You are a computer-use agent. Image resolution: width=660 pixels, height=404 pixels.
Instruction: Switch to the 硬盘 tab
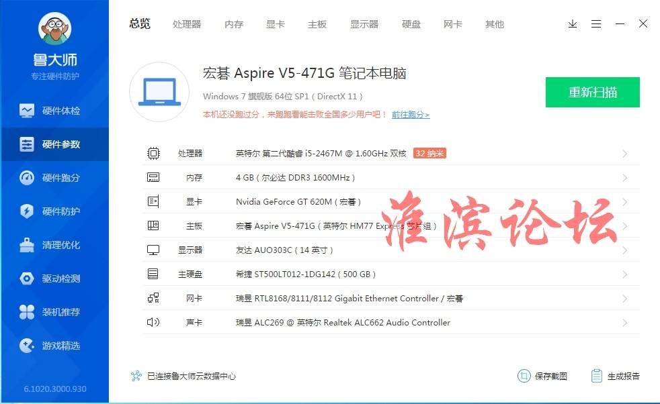pyautogui.click(x=411, y=24)
